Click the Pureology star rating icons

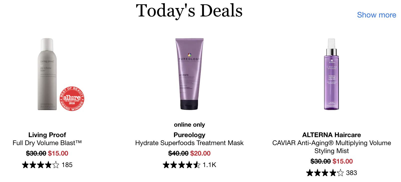182,165
